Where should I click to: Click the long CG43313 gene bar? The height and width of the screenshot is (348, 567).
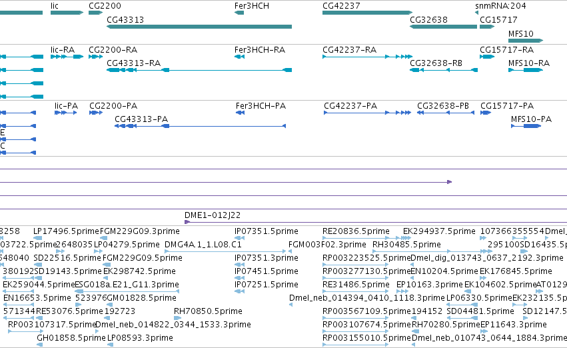tap(199, 27)
